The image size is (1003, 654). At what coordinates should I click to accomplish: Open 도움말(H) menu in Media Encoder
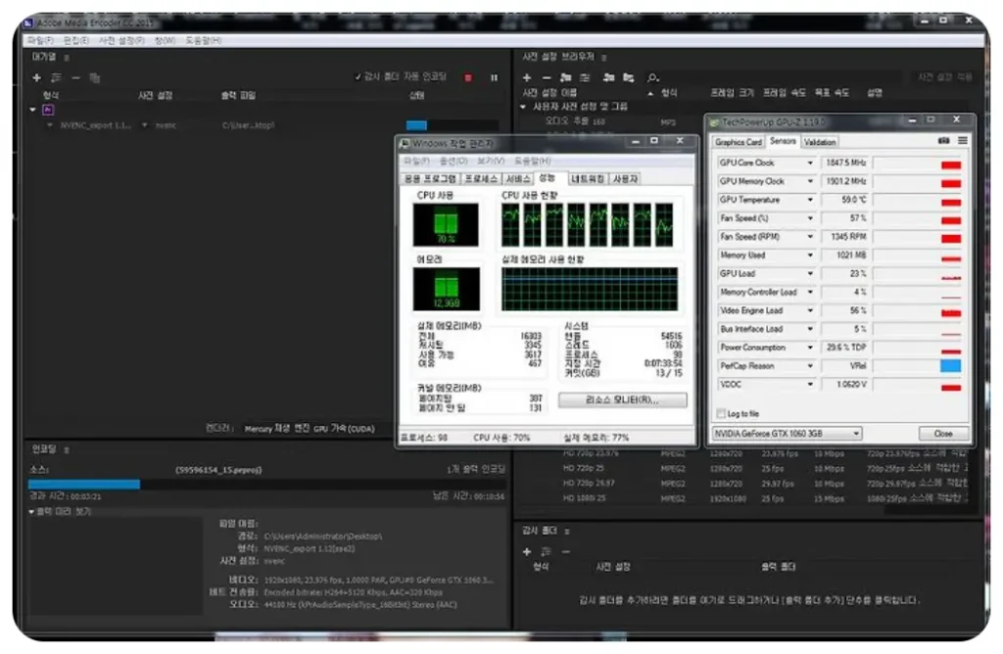[204, 40]
